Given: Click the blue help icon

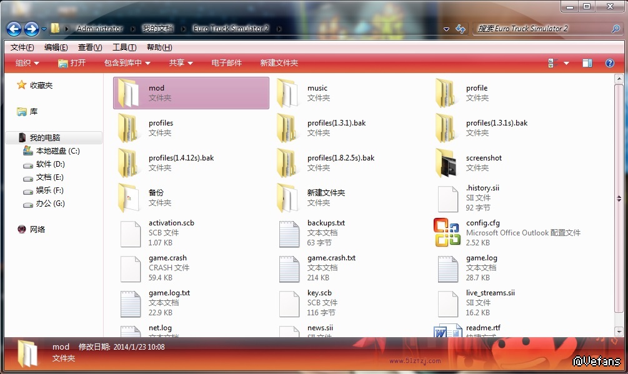Looking at the screenshot, I should pyautogui.click(x=610, y=63).
